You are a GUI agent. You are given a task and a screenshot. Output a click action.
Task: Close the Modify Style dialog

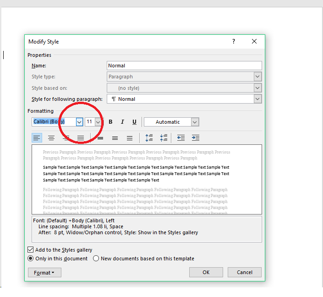tap(254, 41)
